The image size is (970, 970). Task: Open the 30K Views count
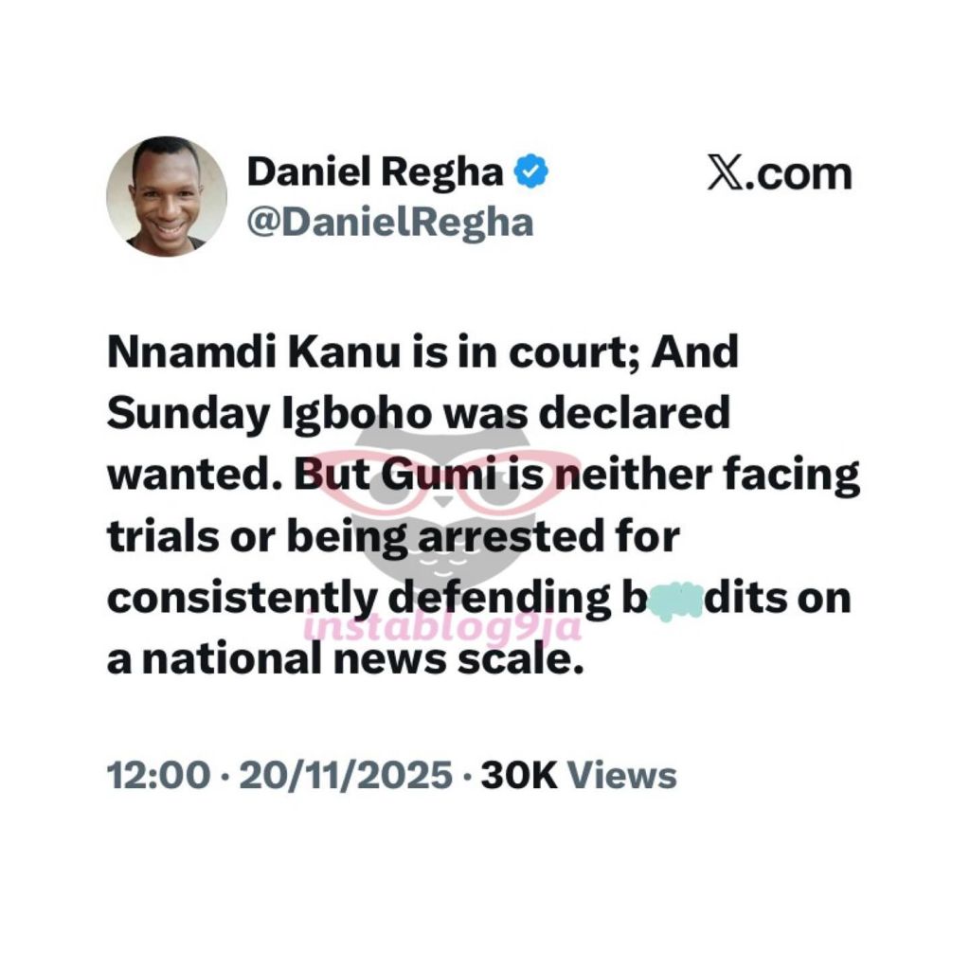coord(579,776)
